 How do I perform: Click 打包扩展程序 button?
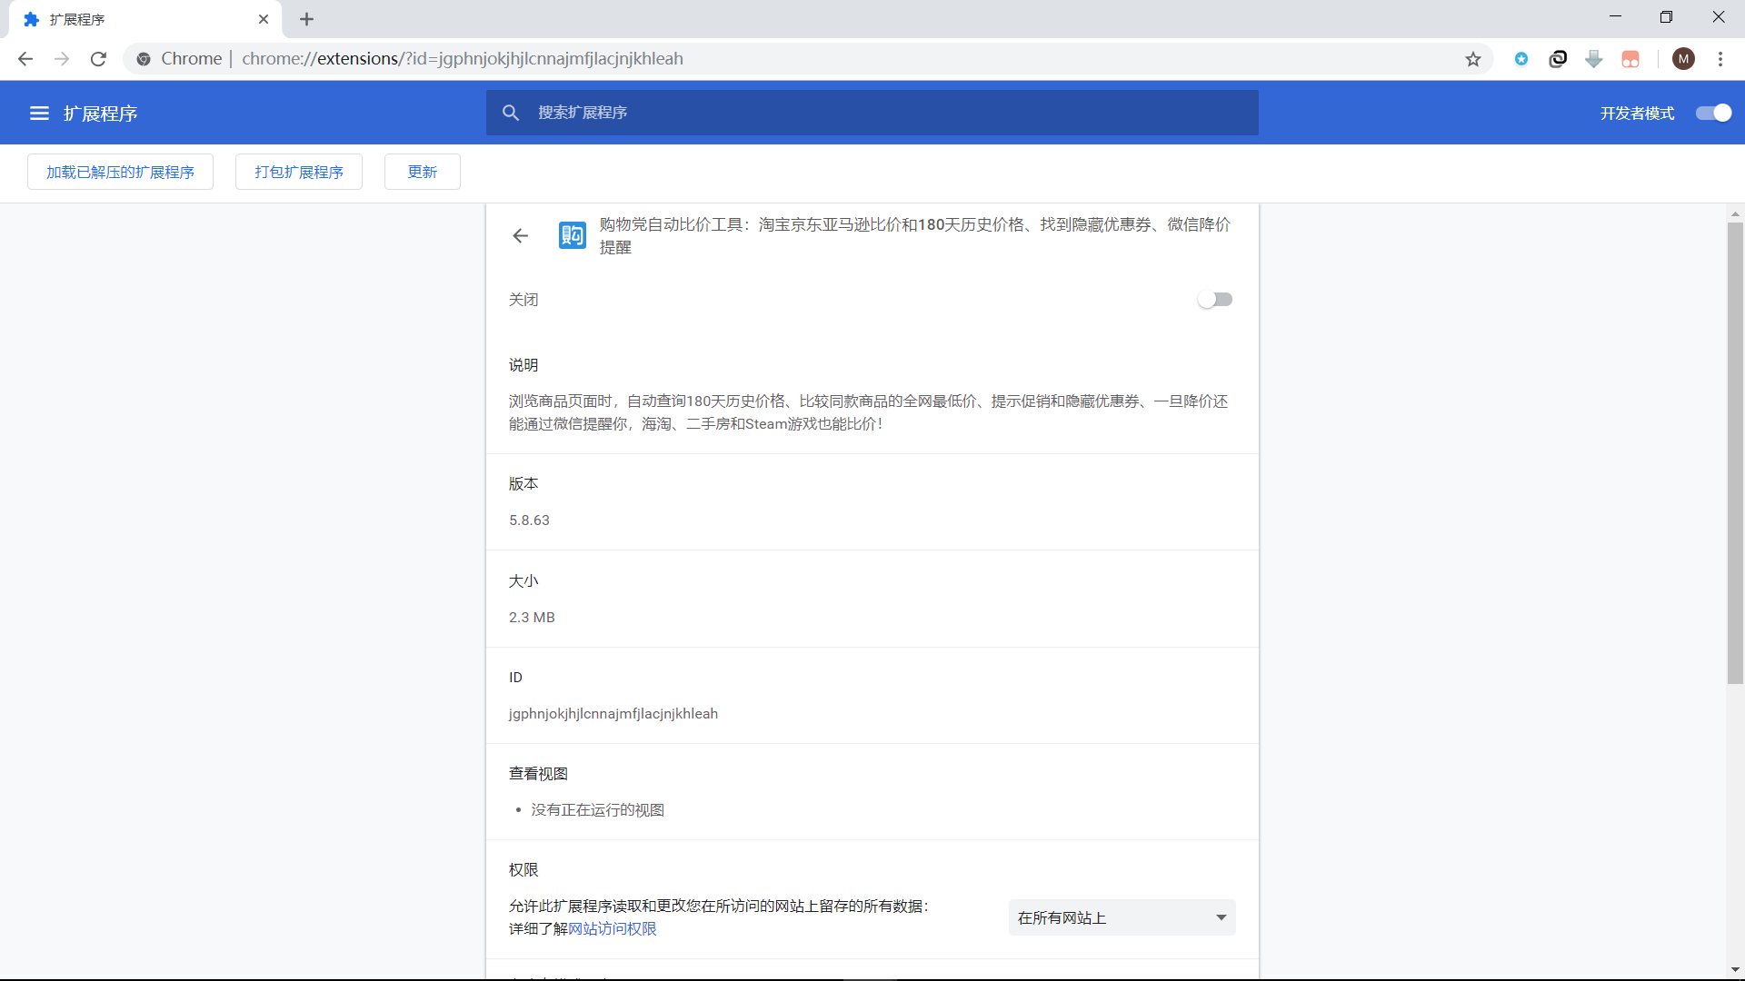coord(299,172)
